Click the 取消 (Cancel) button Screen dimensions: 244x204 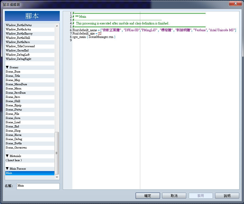pos(174,196)
